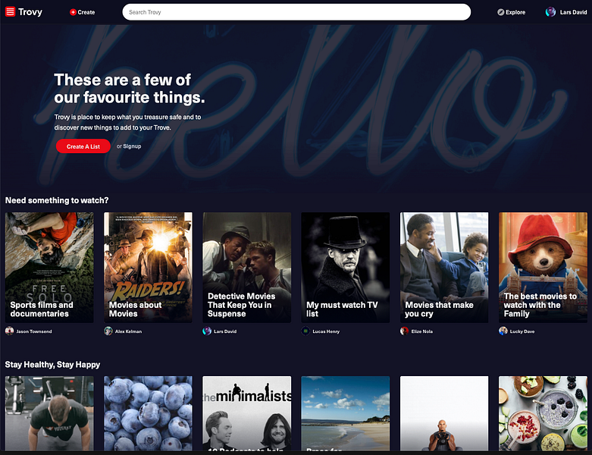
Task: Click Alex Kelman avatar icon
Action: click(x=108, y=331)
